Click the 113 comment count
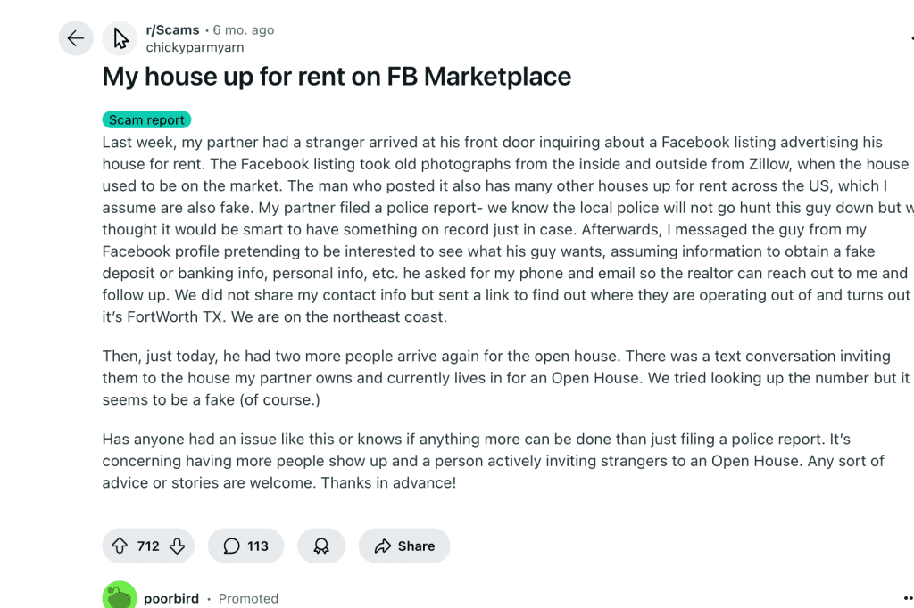The height and width of the screenshot is (608, 914). [x=258, y=546]
